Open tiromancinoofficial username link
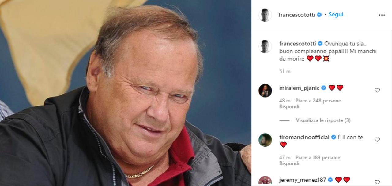392x186 pixels. (304, 137)
